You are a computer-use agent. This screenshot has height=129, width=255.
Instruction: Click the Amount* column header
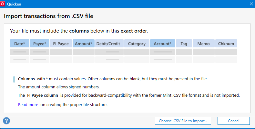coord(84,44)
